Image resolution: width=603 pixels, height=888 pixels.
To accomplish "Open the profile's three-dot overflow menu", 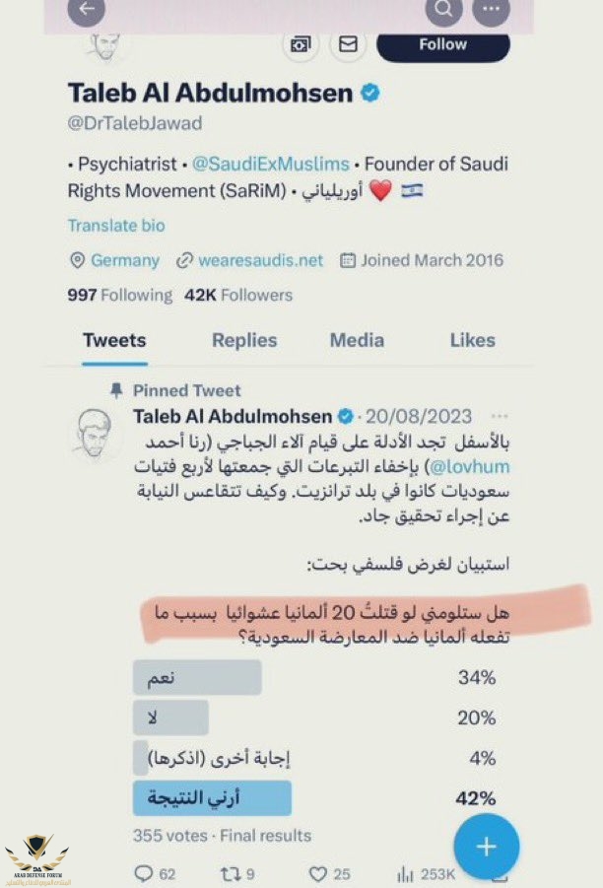I will 491,11.
